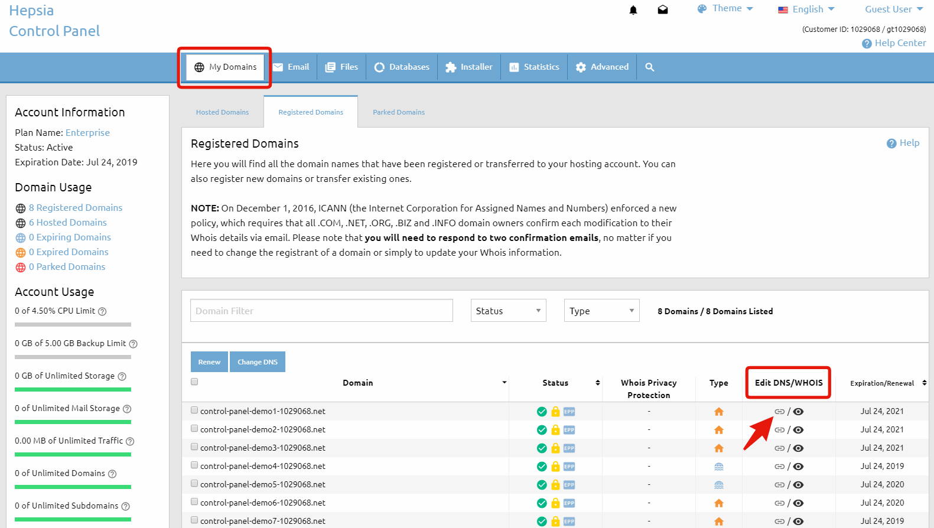Click into the Domain Filter field
934x528 pixels.
pyautogui.click(x=321, y=311)
